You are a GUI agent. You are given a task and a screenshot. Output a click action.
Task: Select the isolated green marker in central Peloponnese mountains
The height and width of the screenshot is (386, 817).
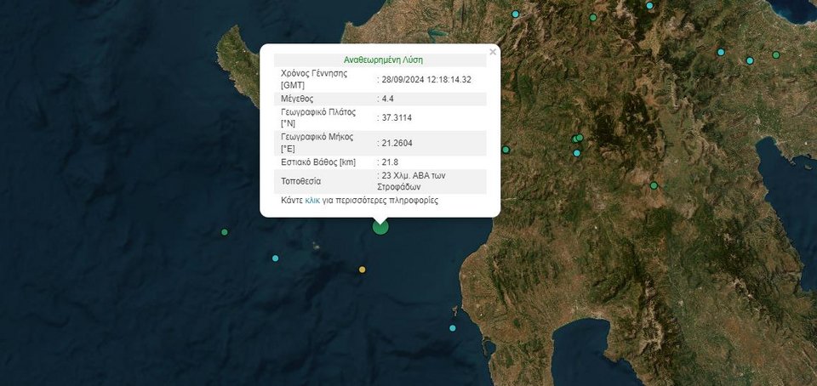pyautogui.click(x=654, y=185)
